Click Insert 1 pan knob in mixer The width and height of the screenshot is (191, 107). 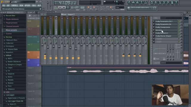click(x=49, y=37)
